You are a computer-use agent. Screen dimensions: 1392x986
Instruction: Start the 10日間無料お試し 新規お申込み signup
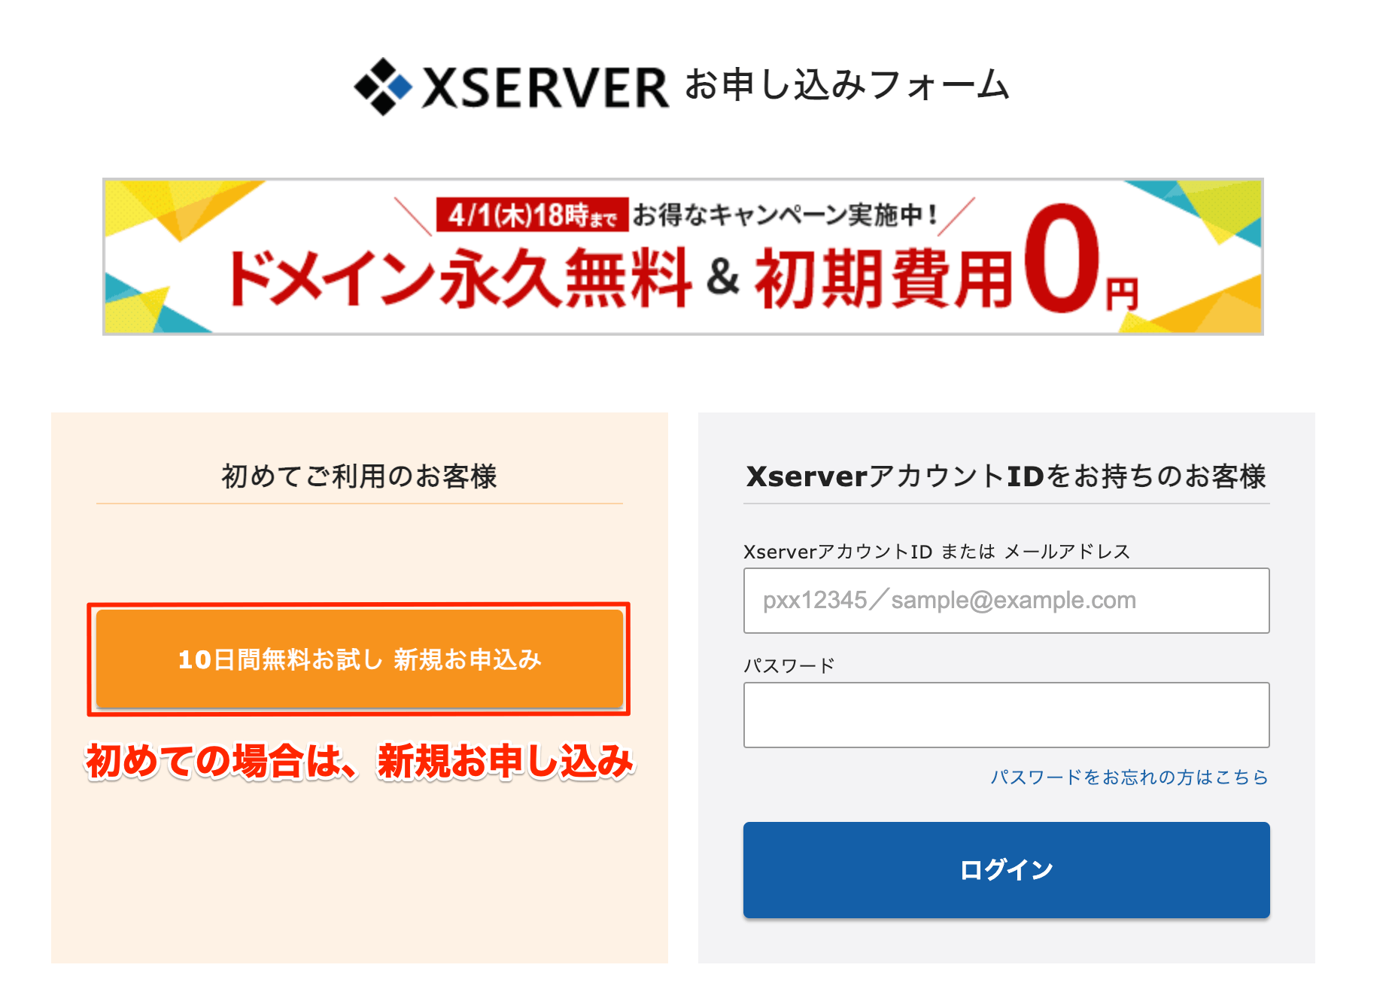(360, 659)
